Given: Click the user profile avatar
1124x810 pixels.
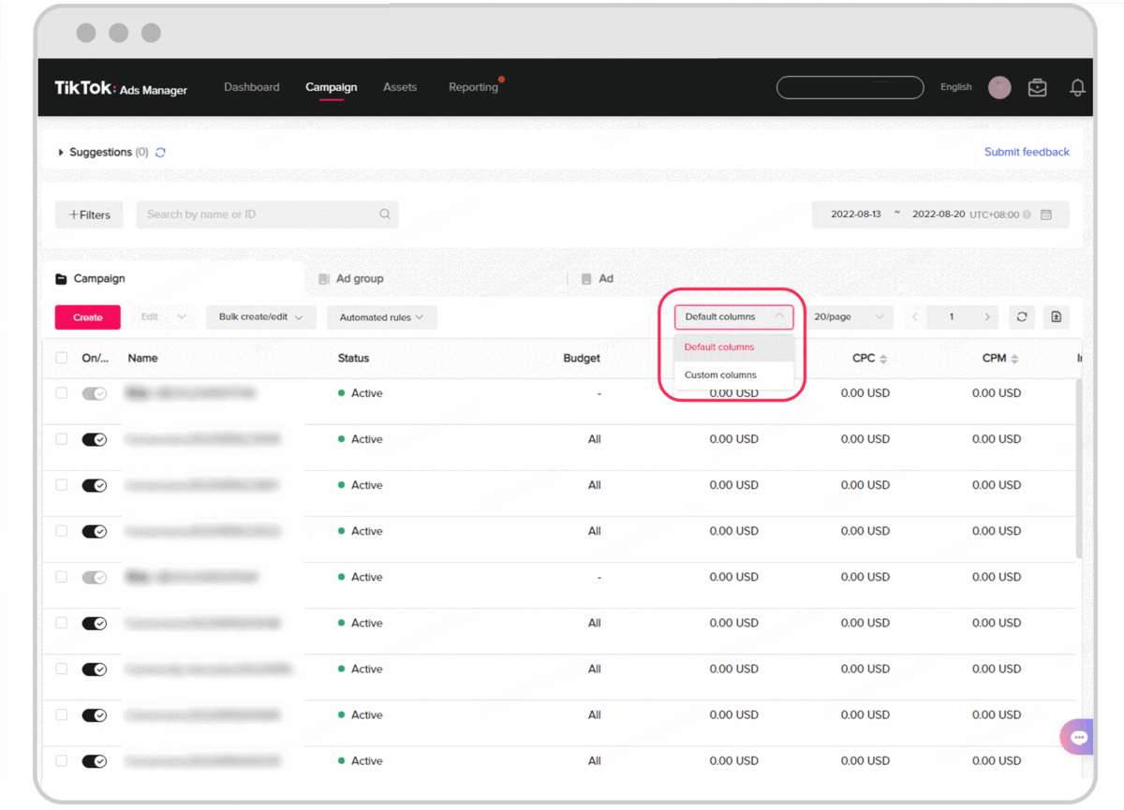Looking at the screenshot, I should click(999, 88).
